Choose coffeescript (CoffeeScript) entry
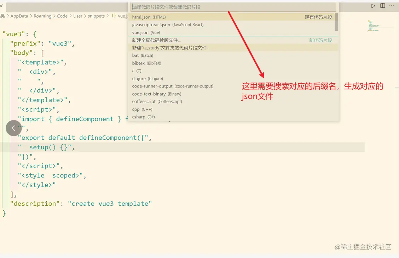 click(233, 102)
